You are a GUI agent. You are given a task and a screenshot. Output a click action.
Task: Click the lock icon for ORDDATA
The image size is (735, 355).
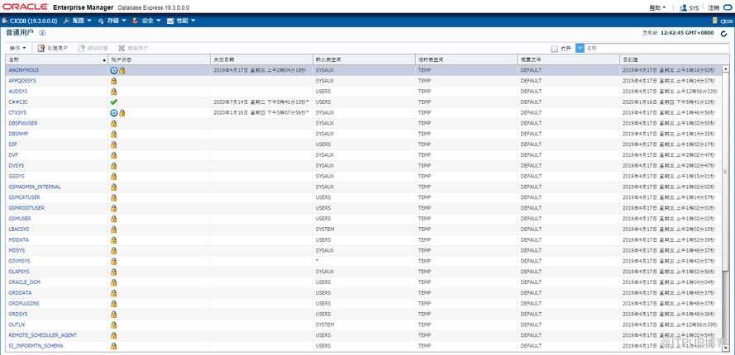113,293
